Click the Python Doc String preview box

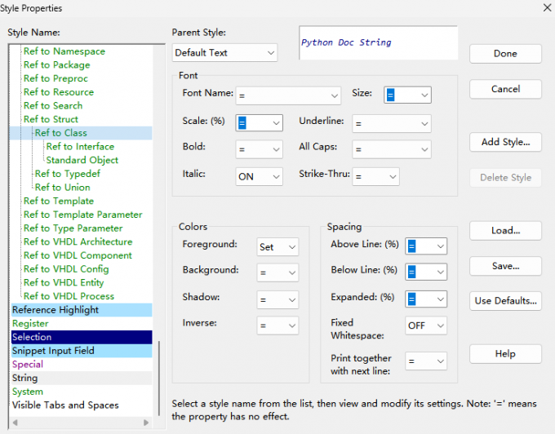pyautogui.click(x=378, y=42)
